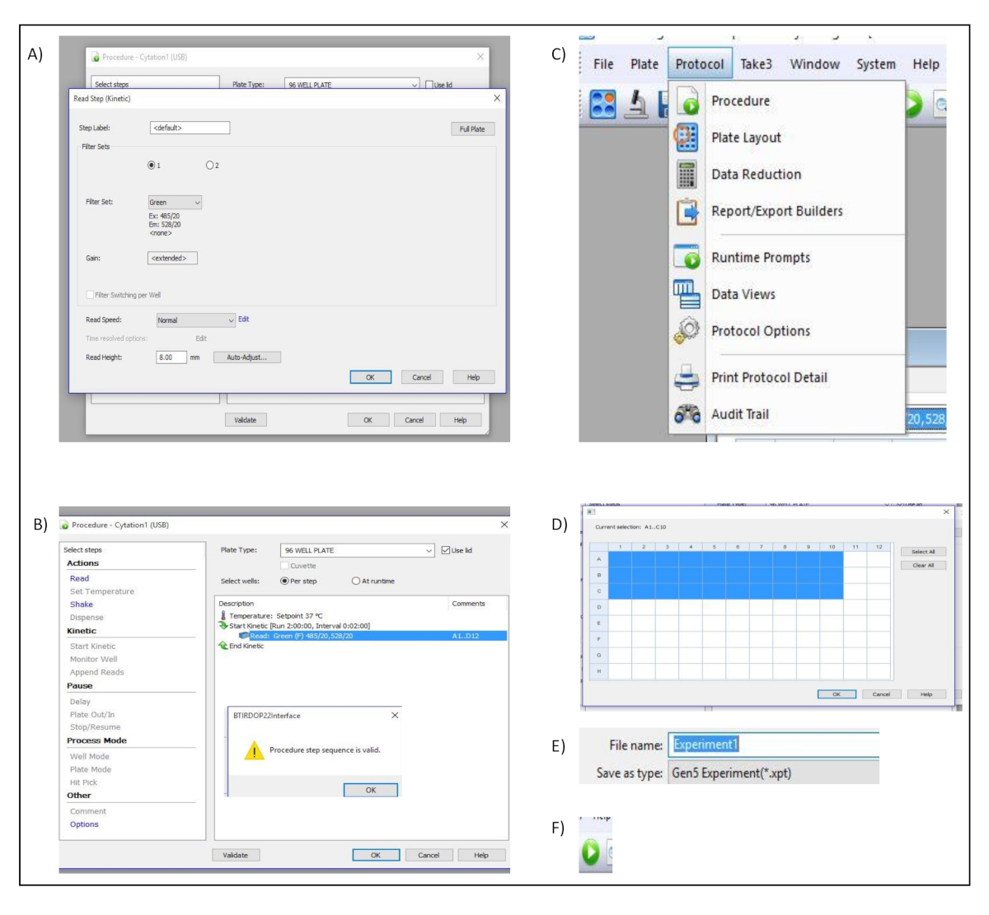Click the Report/Export Builders clipboard icon

(x=687, y=211)
